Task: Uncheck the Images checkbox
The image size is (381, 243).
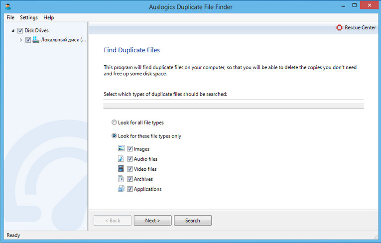Action: (130, 149)
